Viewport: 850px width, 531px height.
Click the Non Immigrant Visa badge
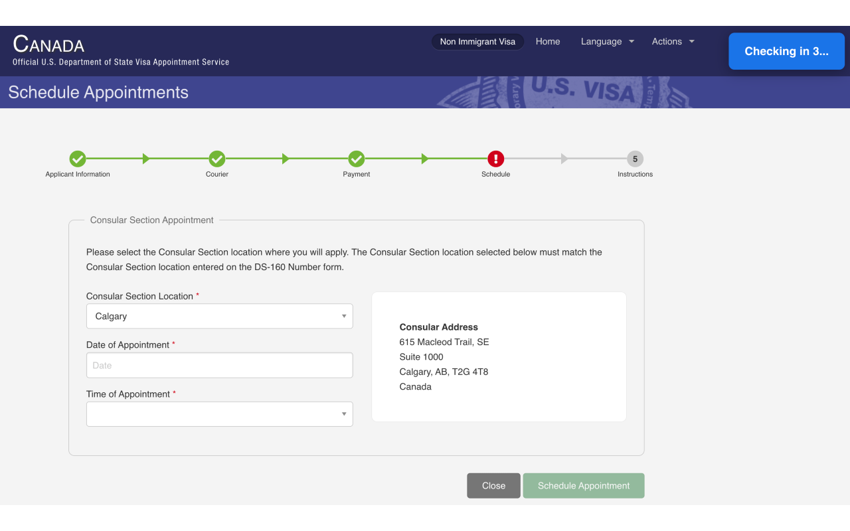[477, 42]
